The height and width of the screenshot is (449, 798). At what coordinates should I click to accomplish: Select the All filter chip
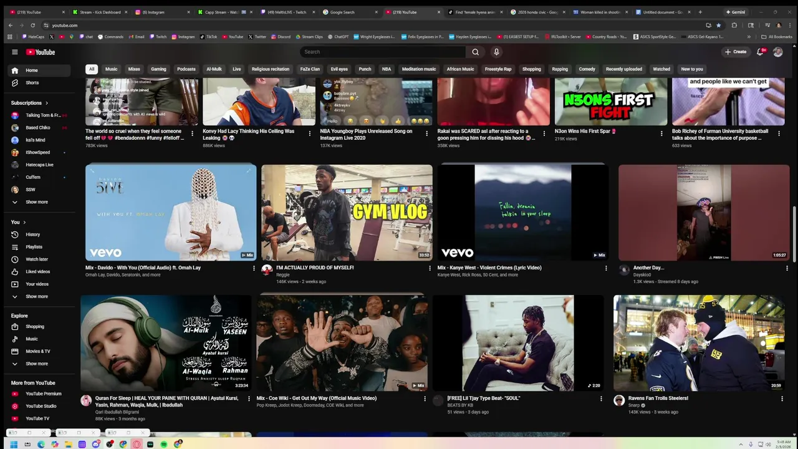tap(92, 69)
